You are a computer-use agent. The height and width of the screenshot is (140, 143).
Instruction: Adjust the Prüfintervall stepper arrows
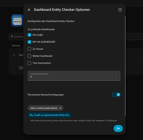click(116, 77)
